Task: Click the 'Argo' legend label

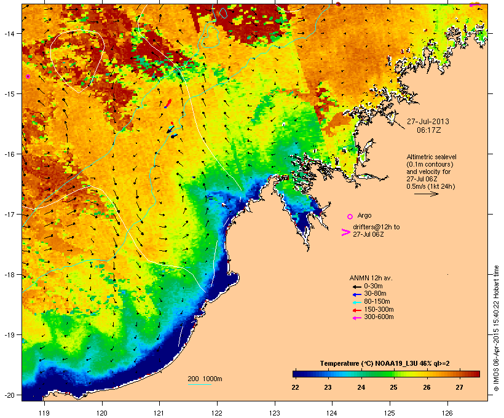Action: [x=364, y=215]
